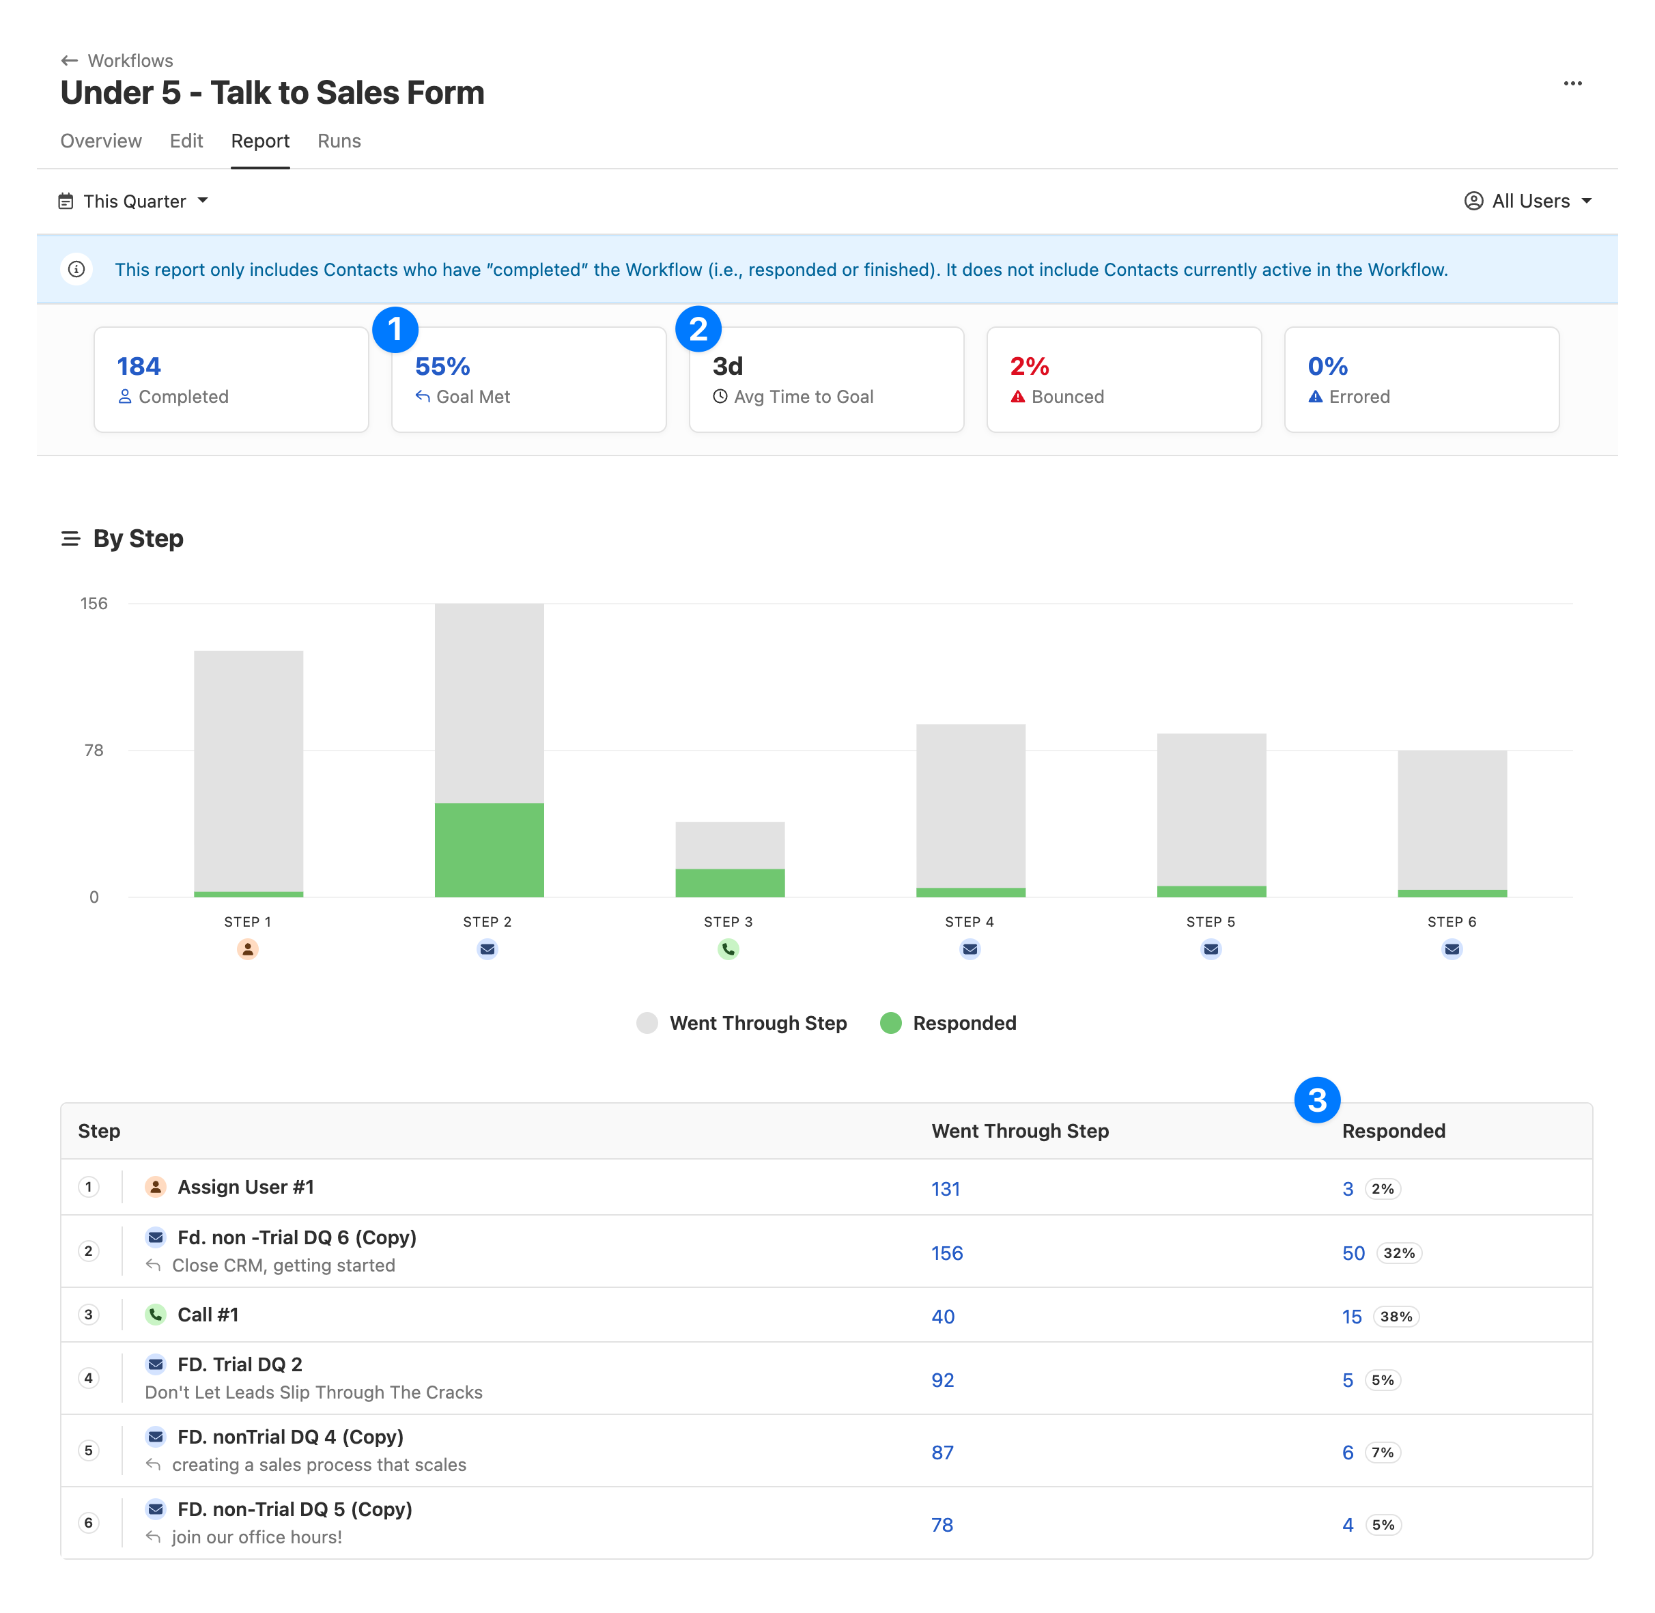Click the email icon for FD. Trial DQ 2
The height and width of the screenshot is (1613, 1655).
click(155, 1364)
